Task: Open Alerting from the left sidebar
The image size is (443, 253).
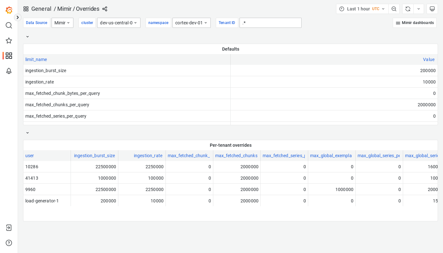Action: [9, 71]
